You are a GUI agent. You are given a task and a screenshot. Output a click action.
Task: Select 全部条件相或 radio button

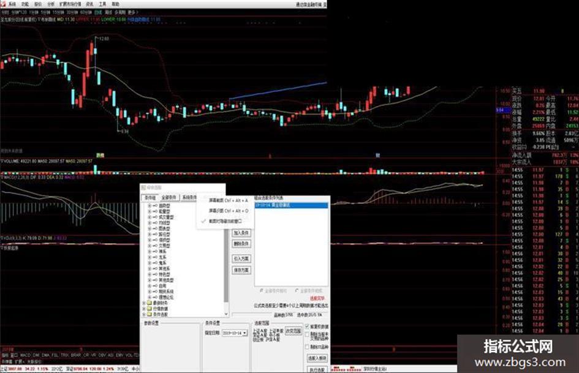297,291
